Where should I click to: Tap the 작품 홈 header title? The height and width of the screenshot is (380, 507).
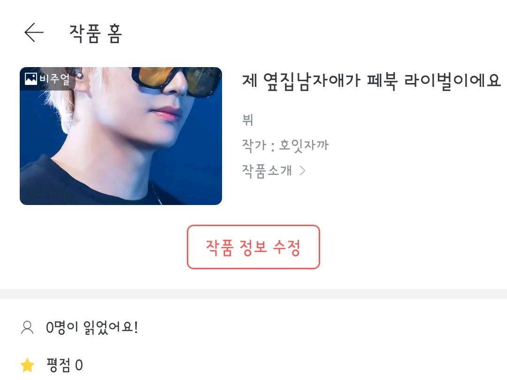96,33
